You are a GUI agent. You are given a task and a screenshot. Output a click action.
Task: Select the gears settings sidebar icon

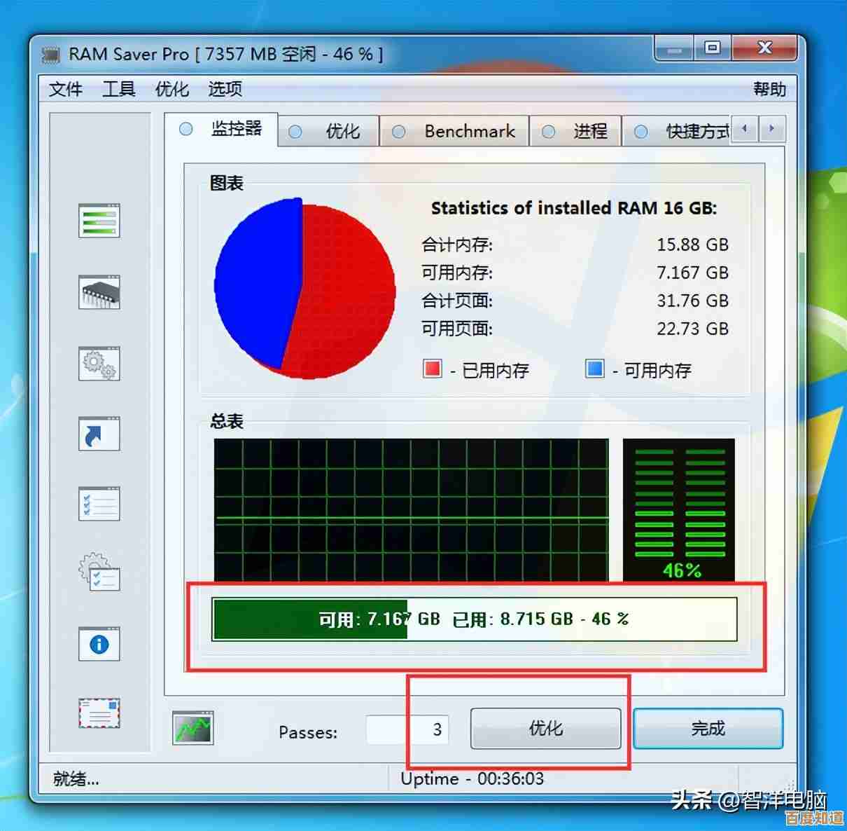99,364
